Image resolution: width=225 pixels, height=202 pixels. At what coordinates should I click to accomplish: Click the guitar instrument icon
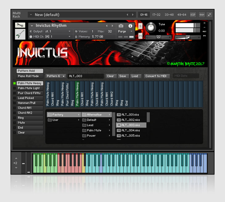pos(20,34)
